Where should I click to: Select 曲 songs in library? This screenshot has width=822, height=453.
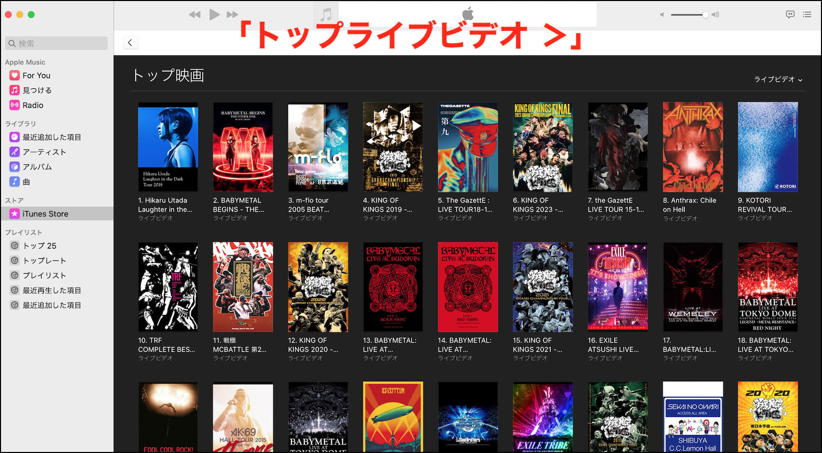click(x=57, y=182)
